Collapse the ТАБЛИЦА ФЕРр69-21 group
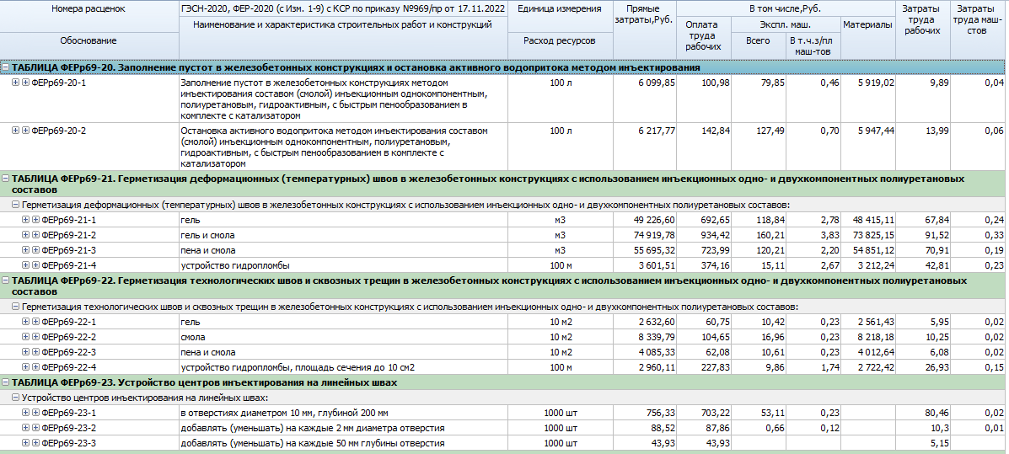This screenshot has height=454, width=1009. pyautogui.click(x=6, y=178)
